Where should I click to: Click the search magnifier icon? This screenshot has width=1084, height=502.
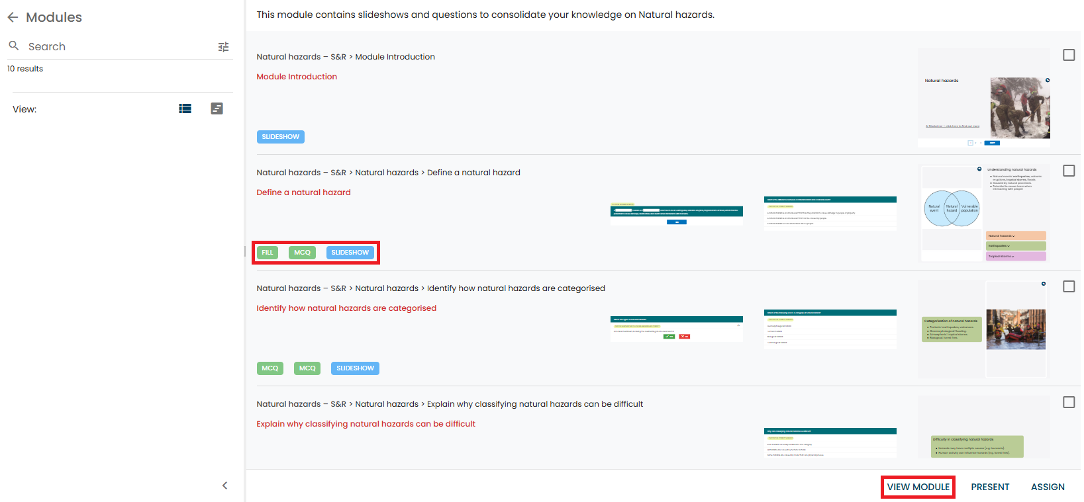pos(13,46)
